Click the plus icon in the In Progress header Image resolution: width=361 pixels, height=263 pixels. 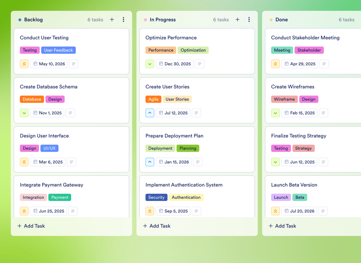coord(237,20)
